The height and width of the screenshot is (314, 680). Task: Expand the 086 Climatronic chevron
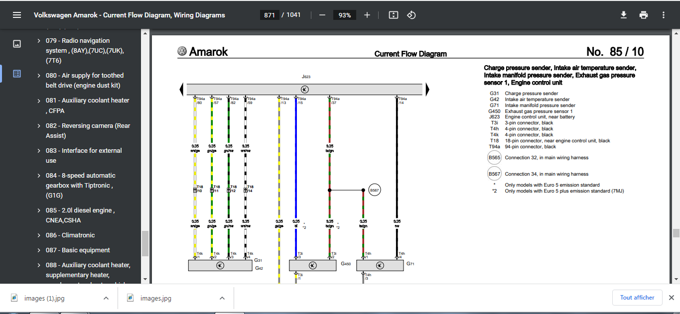(39, 235)
